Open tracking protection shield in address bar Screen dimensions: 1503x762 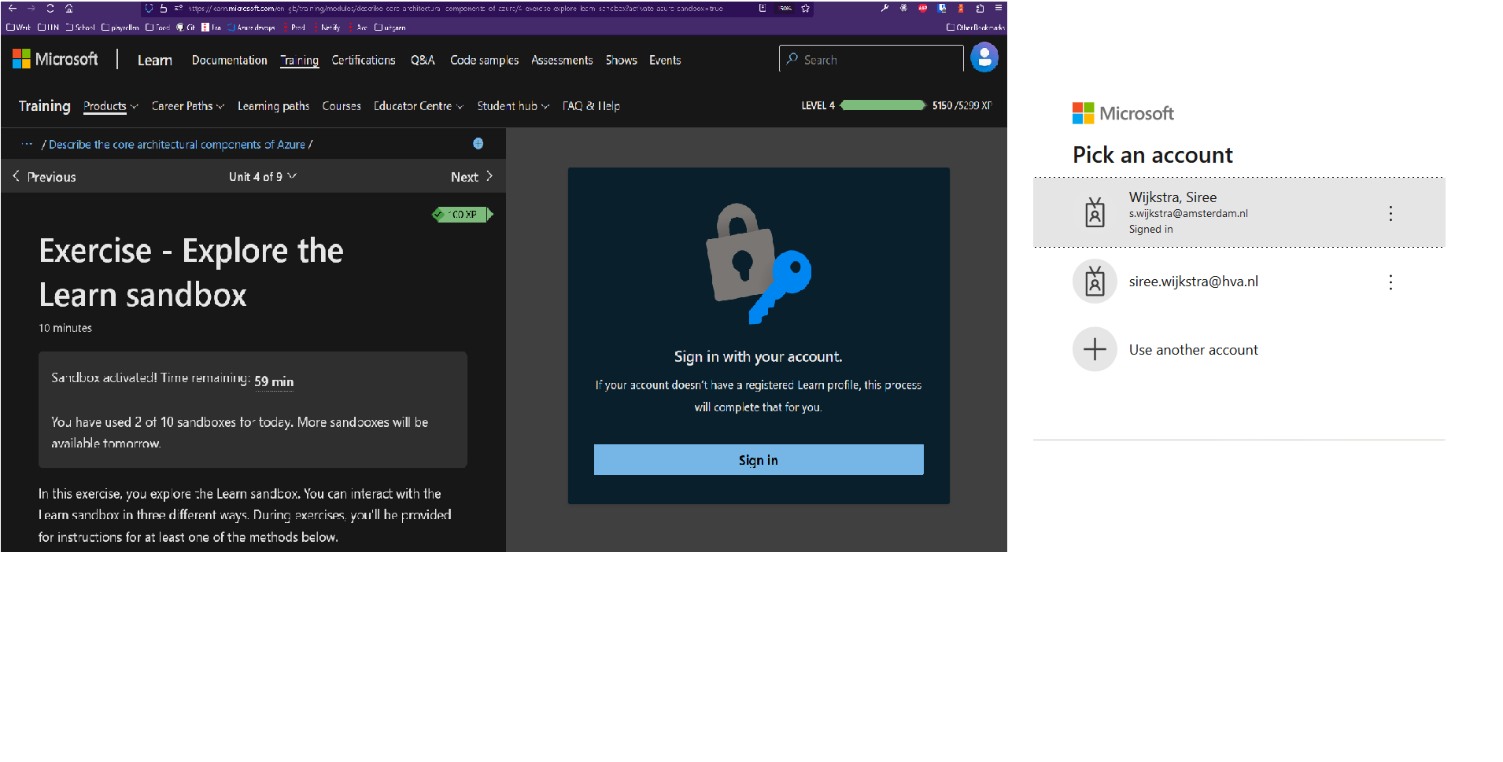tap(149, 9)
